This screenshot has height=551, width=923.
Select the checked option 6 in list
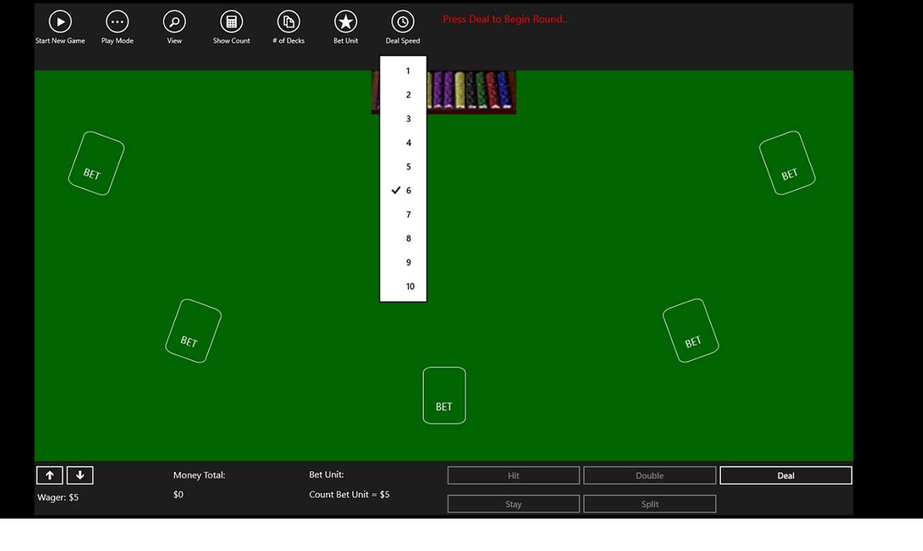click(403, 190)
